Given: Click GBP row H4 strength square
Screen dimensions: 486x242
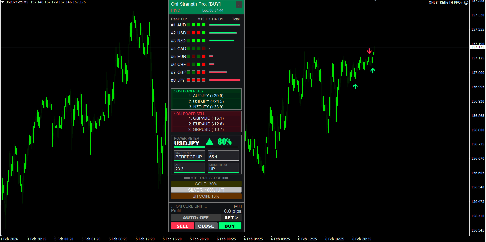Looking at the screenshot, I should (199, 72).
